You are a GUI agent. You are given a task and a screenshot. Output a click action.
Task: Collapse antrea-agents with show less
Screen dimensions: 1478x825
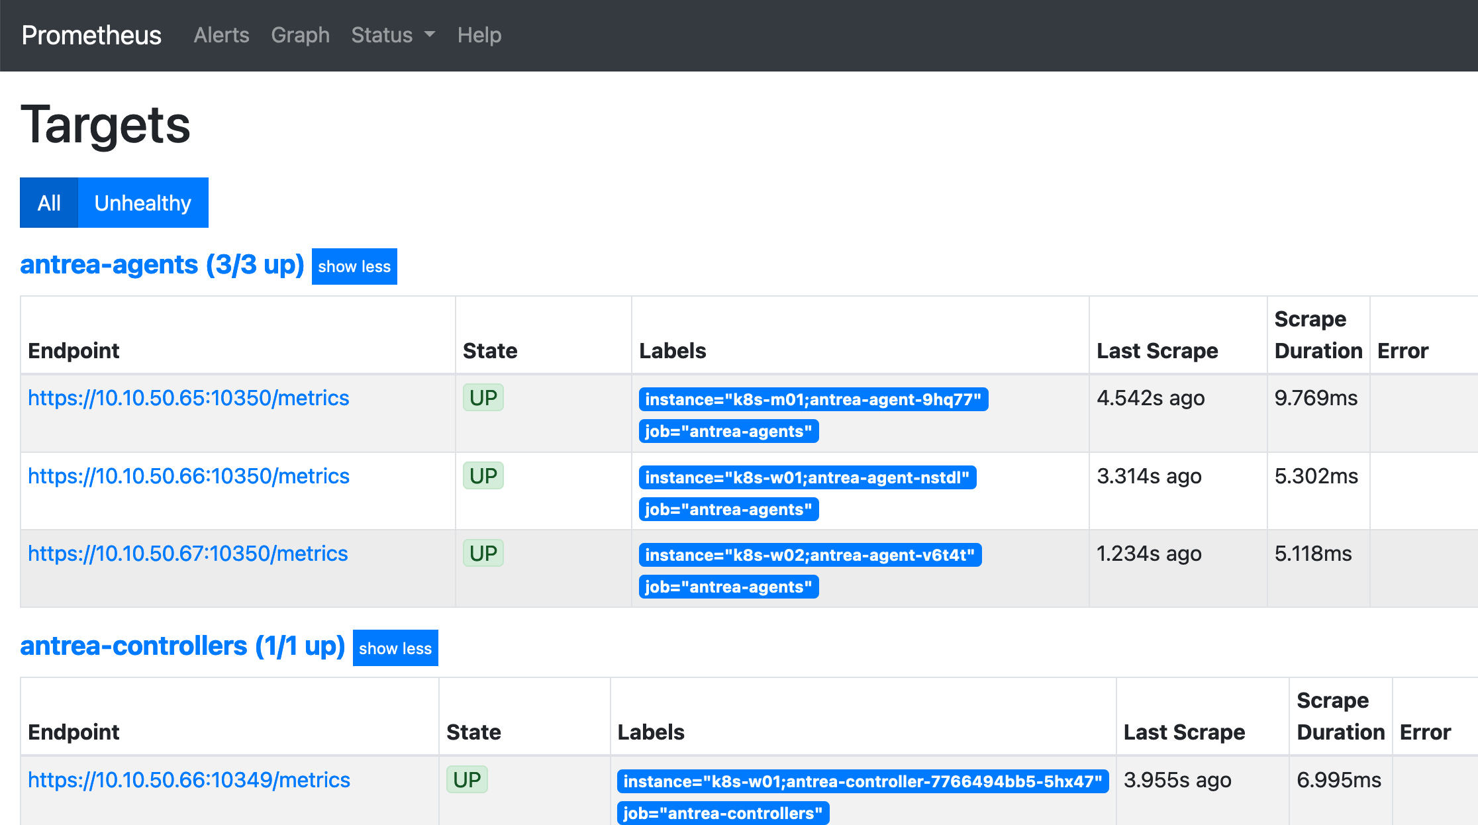[x=354, y=266]
